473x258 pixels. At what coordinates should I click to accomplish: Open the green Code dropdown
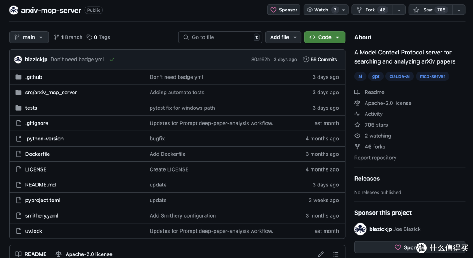(x=325, y=37)
